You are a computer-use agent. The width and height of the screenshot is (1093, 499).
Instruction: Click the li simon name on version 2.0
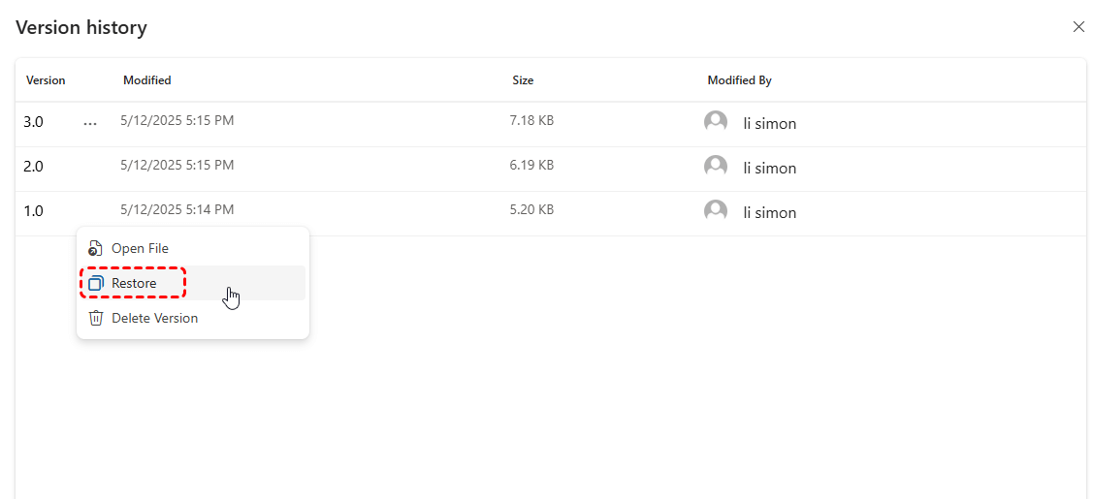point(770,169)
